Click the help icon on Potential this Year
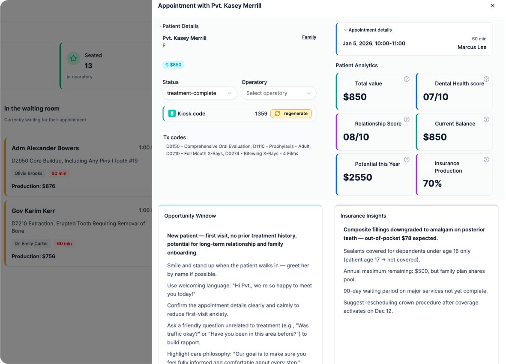The image size is (506, 364). coord(407,160)
